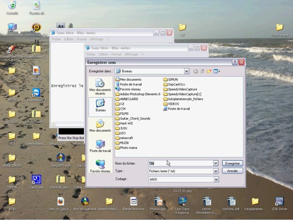This screenshot has height=220, width=293.
Task: Go back using the dialog's back arrow icon
Action: [196, 71]
